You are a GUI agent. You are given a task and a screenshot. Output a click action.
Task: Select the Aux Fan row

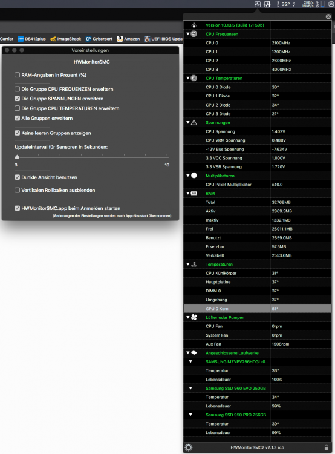[258, 344]
